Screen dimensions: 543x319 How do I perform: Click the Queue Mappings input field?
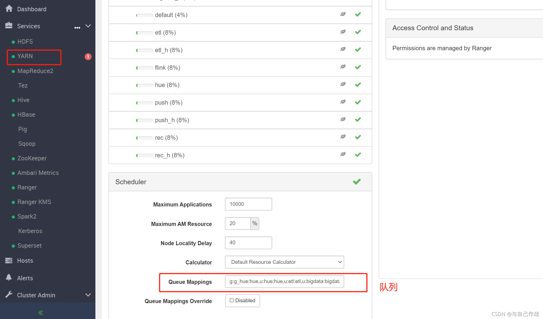[284, 281]
